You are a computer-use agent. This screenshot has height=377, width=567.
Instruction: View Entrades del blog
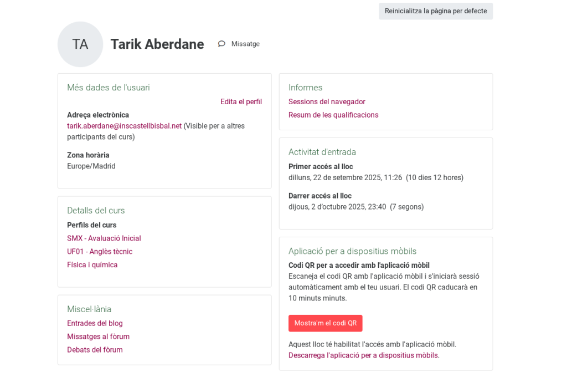point(95,323)
